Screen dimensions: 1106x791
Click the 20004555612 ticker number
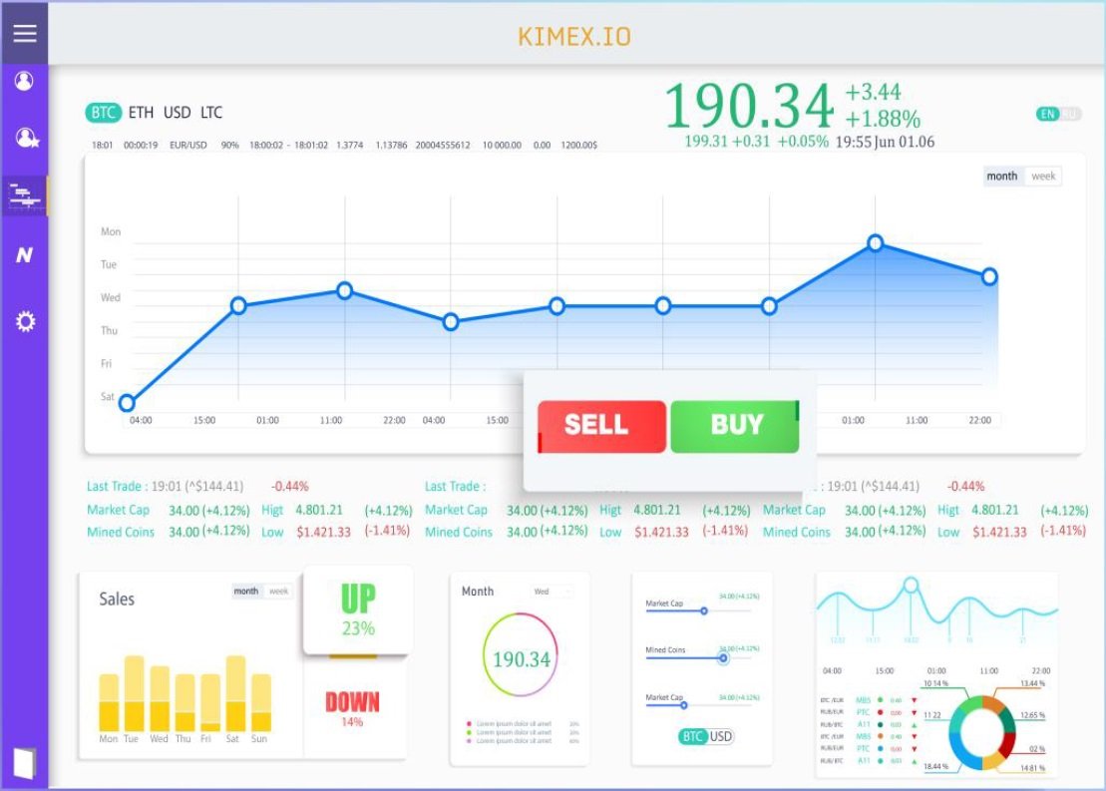coord(443,146)
